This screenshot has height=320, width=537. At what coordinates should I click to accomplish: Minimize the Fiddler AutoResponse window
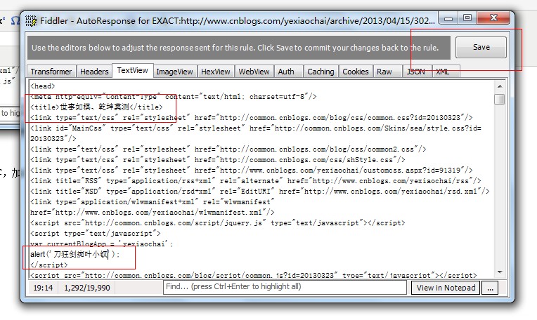click(x=448, y=18)
